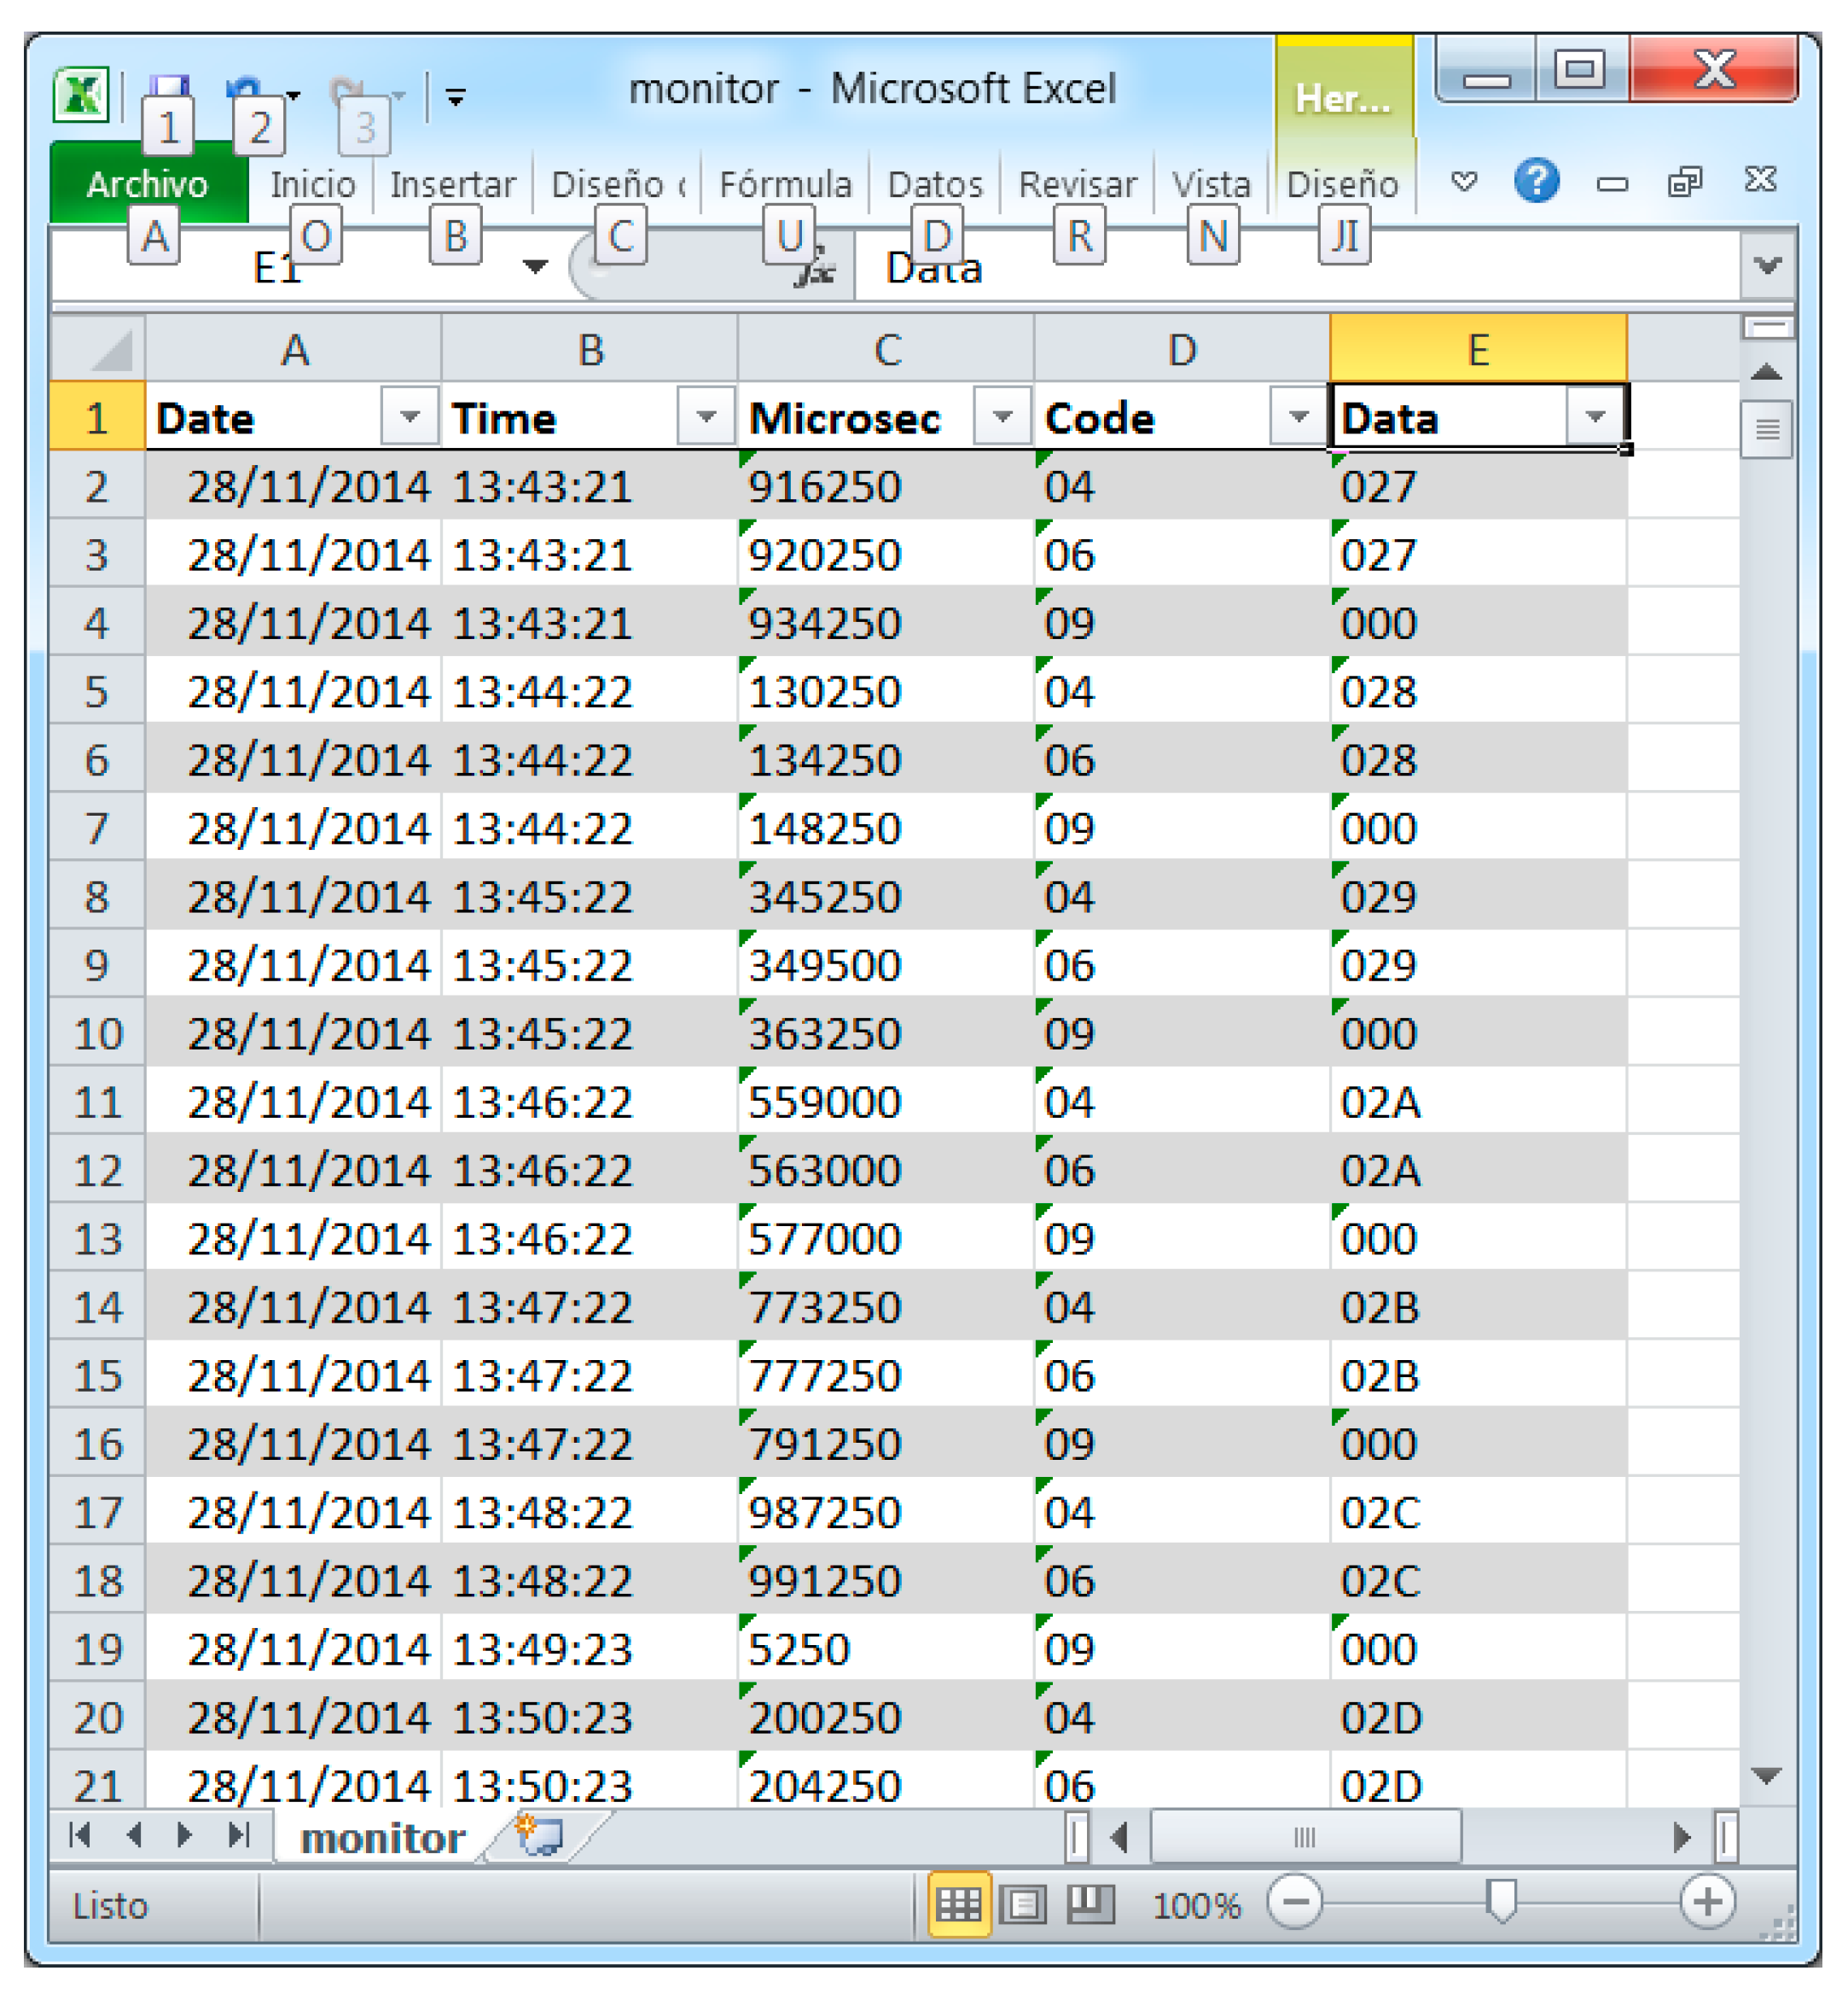Open the Archivo tab
1848x1994 pixels.
(147, 184)
